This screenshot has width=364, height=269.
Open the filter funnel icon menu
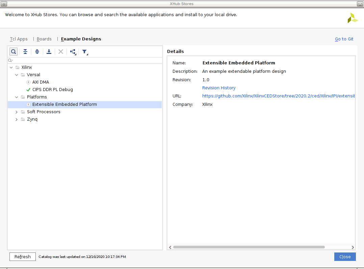(x=85, y=52)
